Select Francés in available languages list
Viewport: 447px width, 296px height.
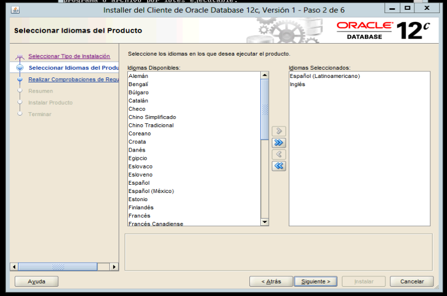139,216
